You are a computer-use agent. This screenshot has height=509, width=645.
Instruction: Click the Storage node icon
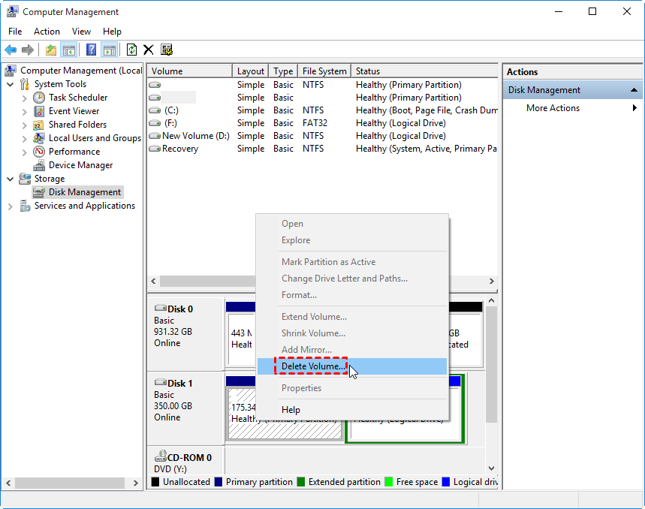tap(25, 179)
